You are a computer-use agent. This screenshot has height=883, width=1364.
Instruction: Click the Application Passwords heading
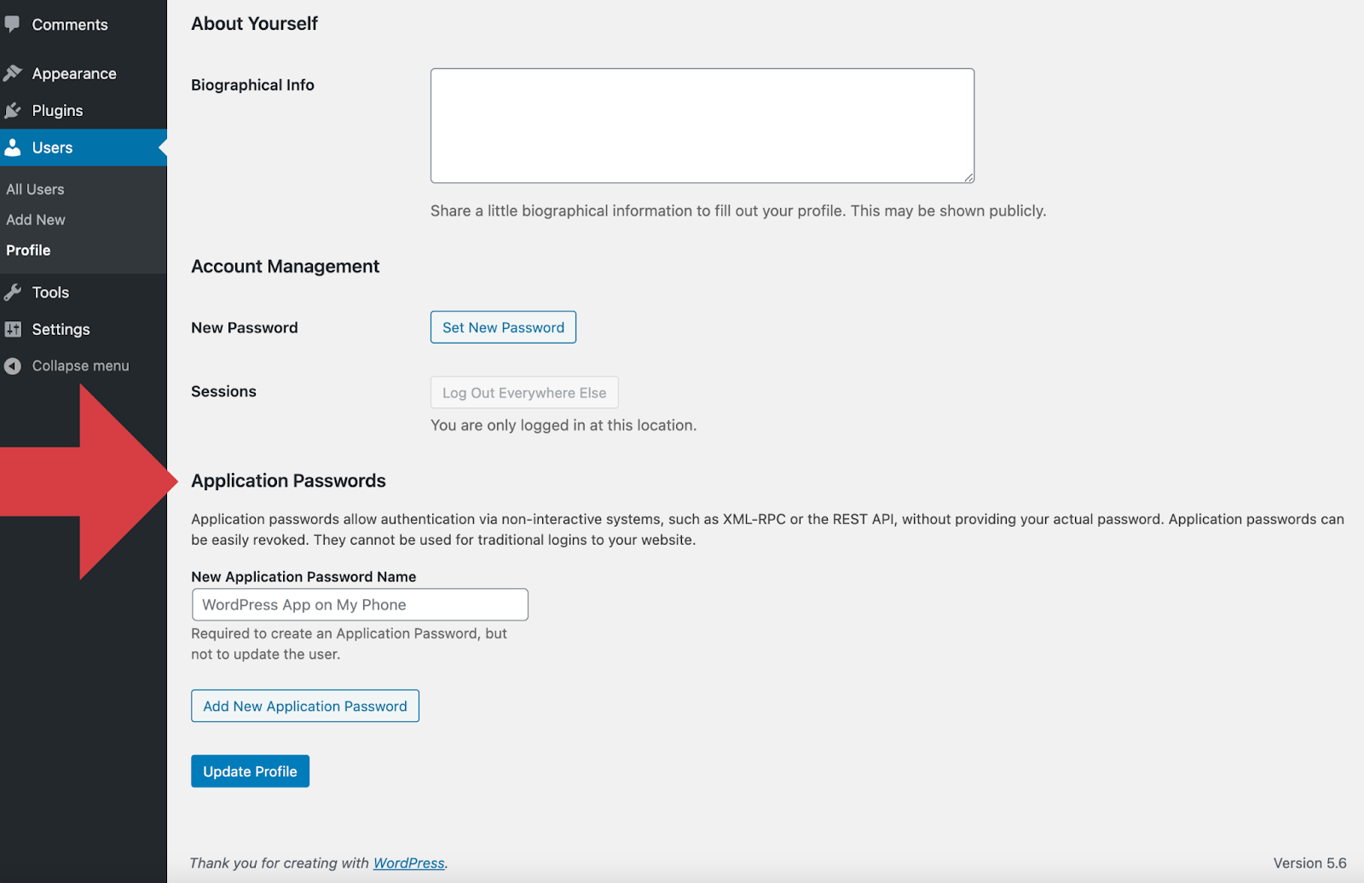pos(288,481)
